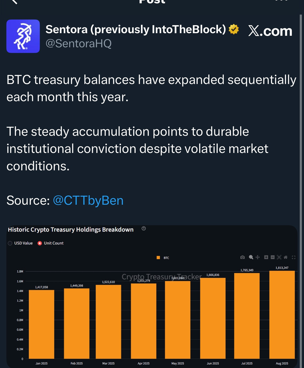Click the zoom out minus icon
This screenshot has width=304, height=368.
[273, 257]
